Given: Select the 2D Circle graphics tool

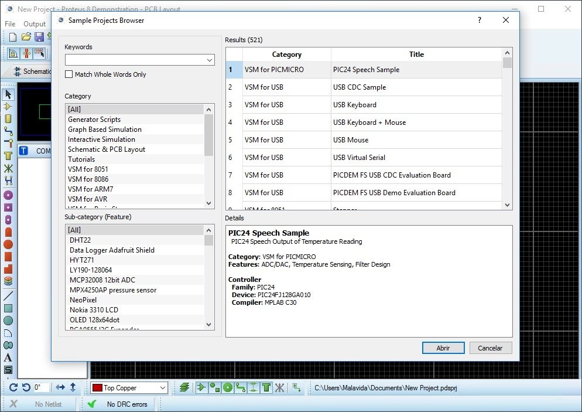Looking at the screenshot, I should pyautogui.click(x=8, y=321).
